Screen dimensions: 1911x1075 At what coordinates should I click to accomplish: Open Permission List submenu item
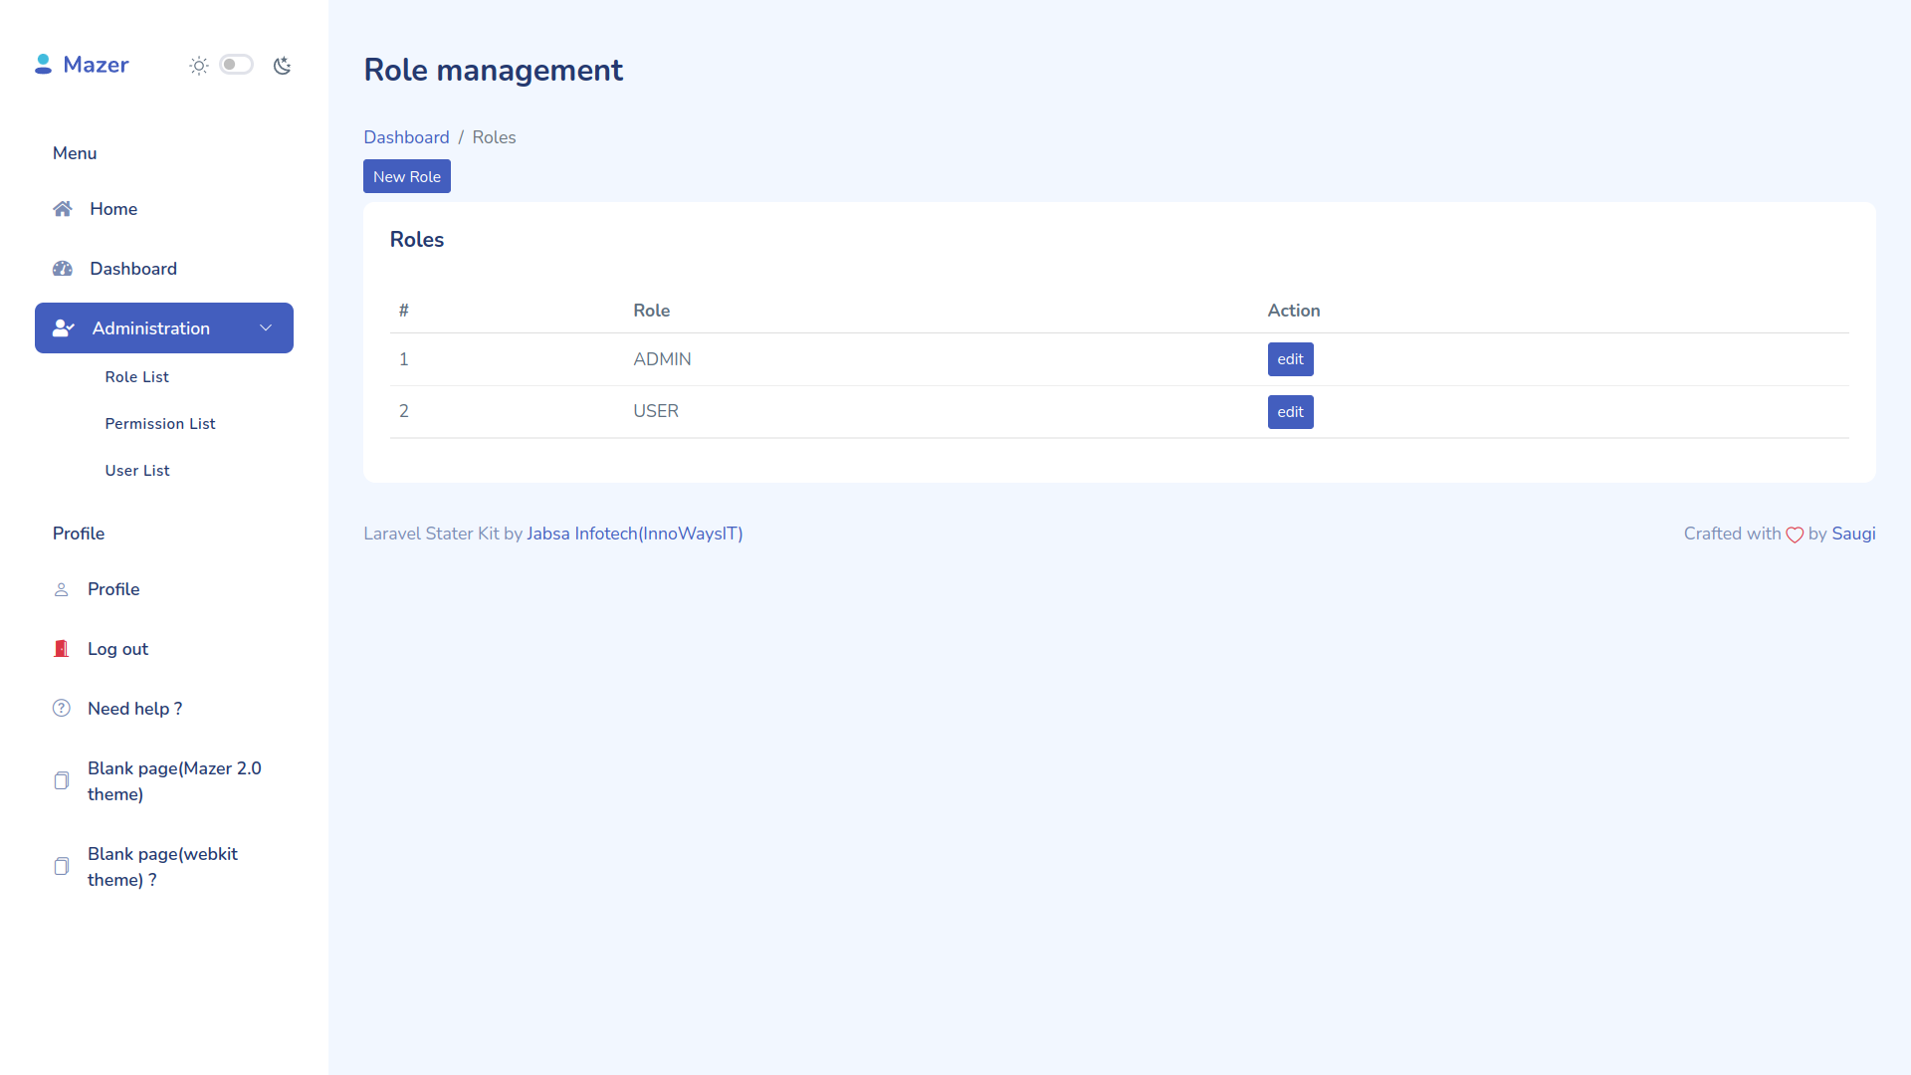tap(160, 424)
